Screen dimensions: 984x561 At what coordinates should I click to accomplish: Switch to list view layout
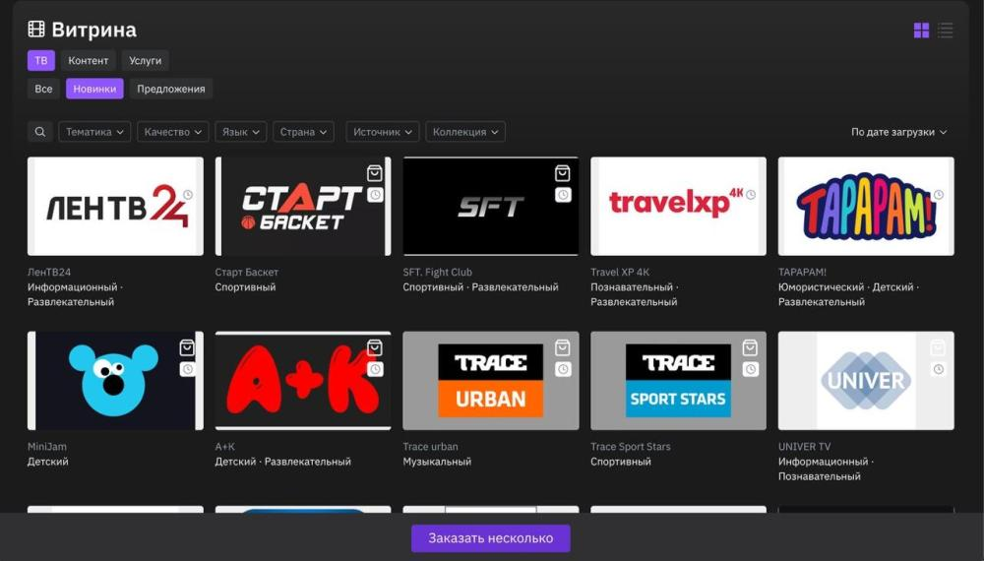[x=945, y=31]
